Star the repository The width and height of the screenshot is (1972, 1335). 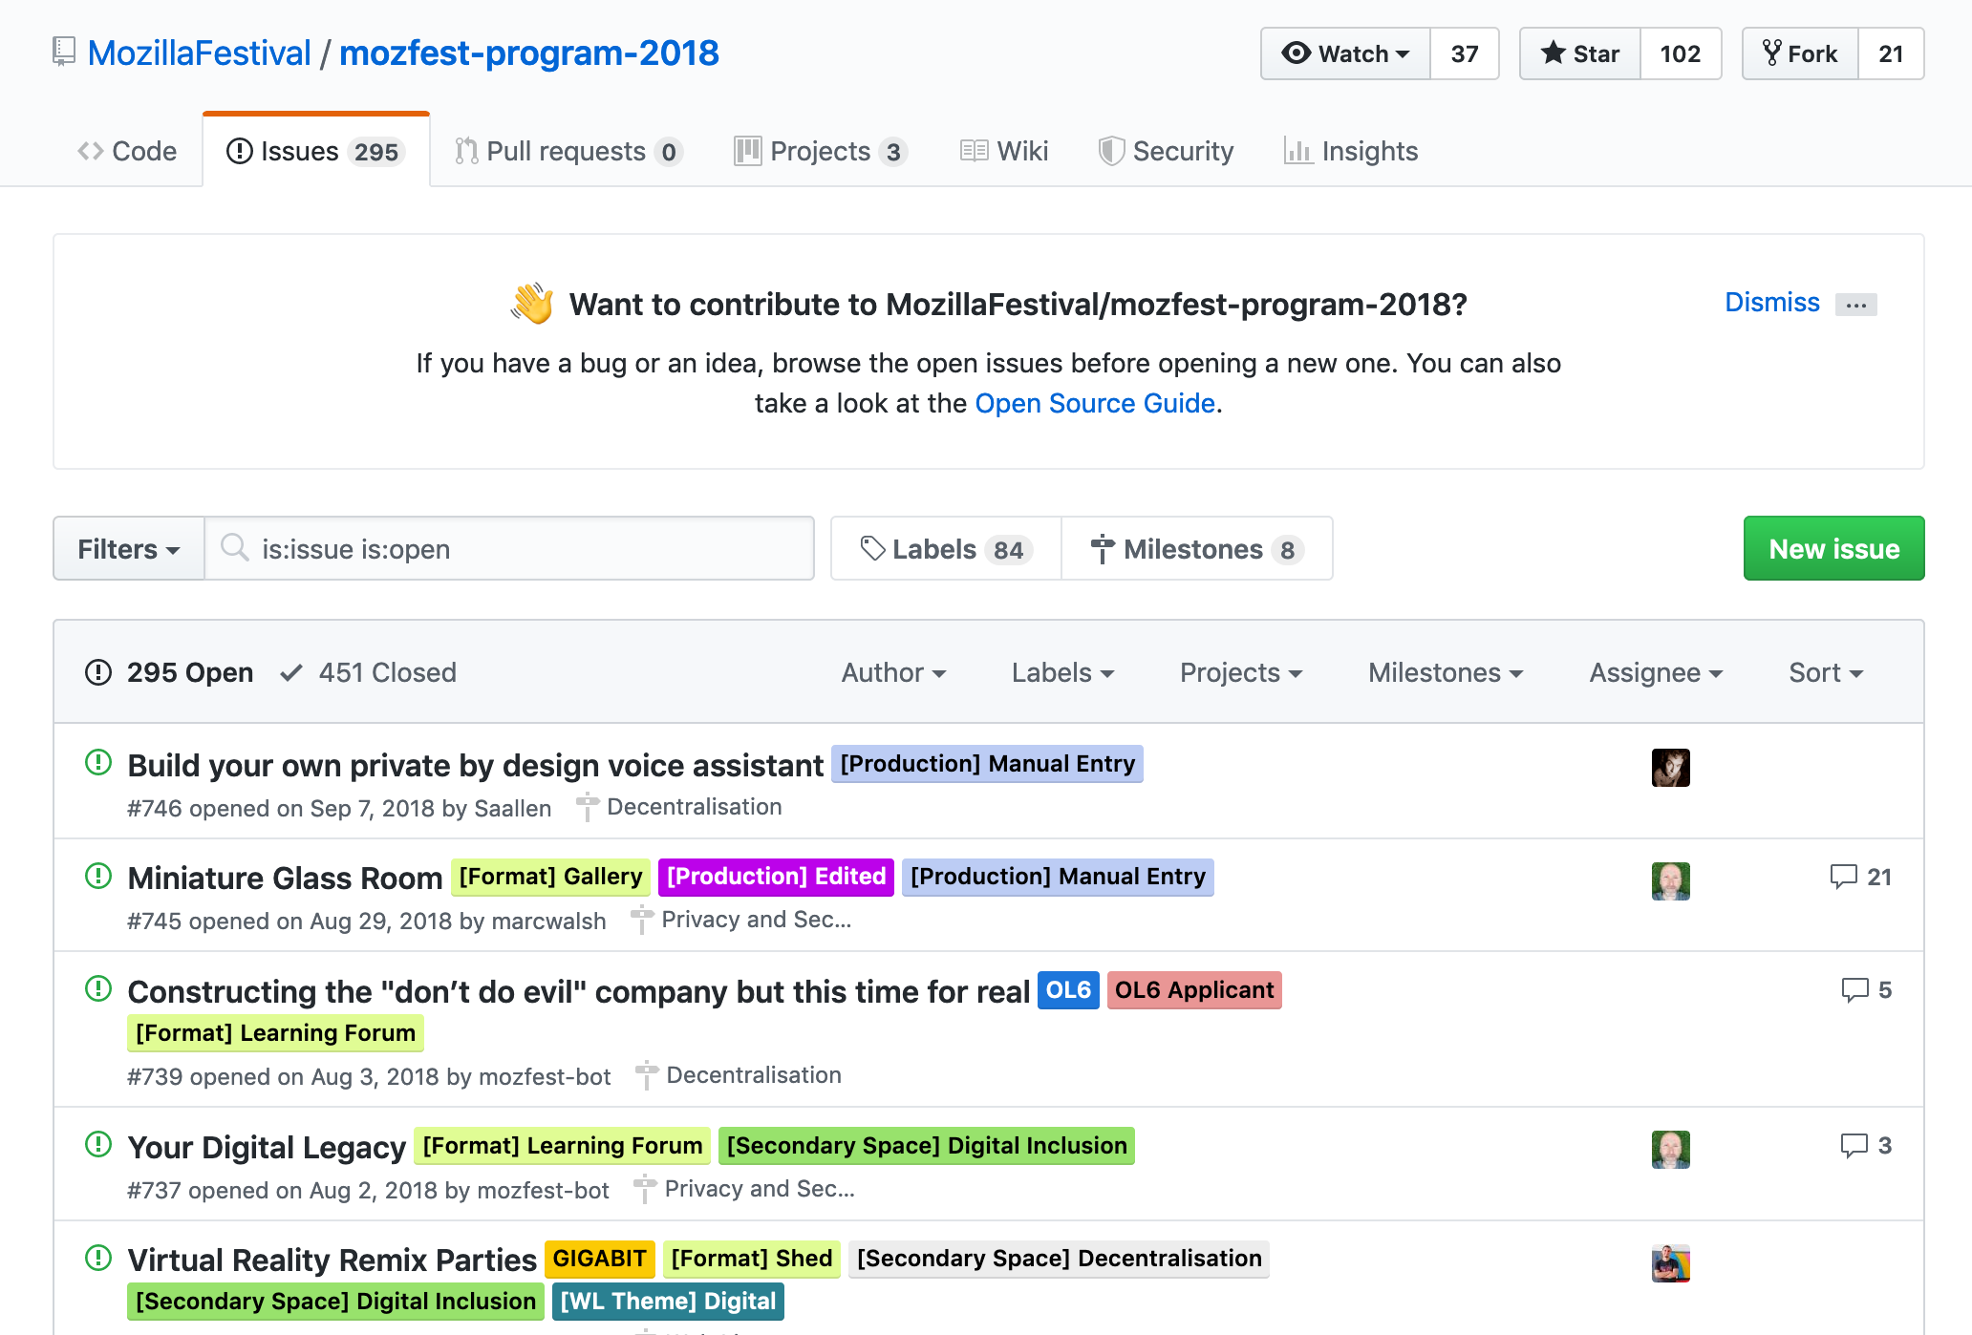tap(1580, 53)
